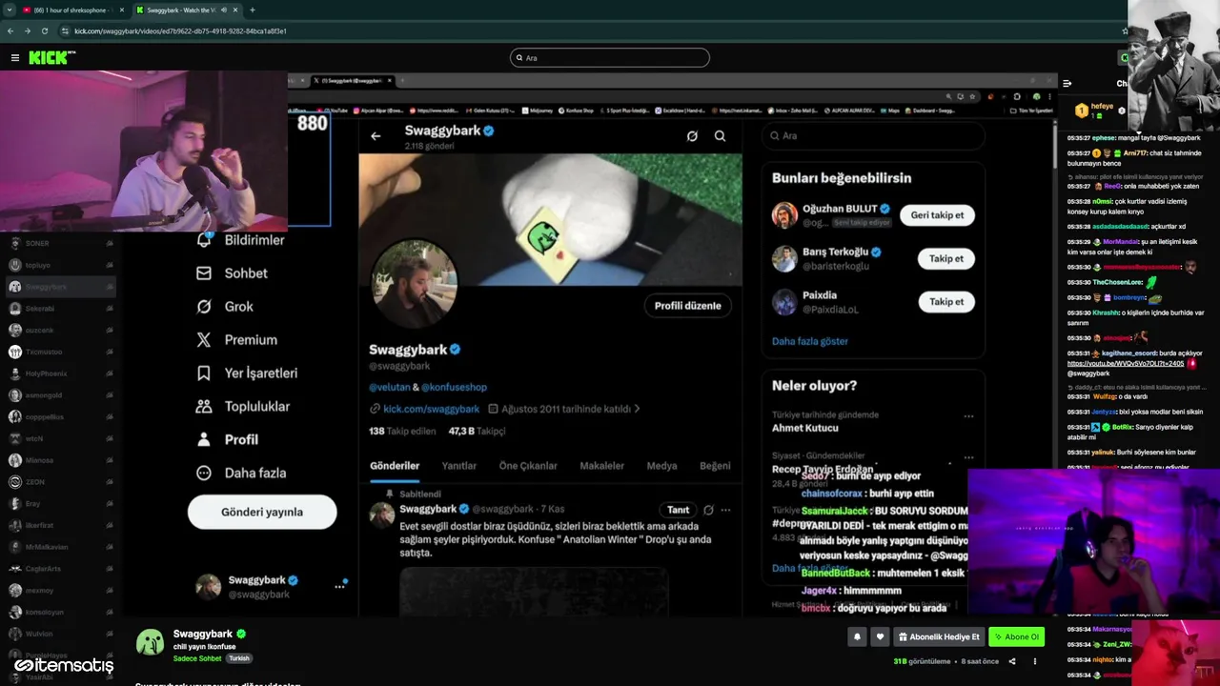The image size is (1220, 686).
Task: Go back in browser history
Action: point(10,30)
